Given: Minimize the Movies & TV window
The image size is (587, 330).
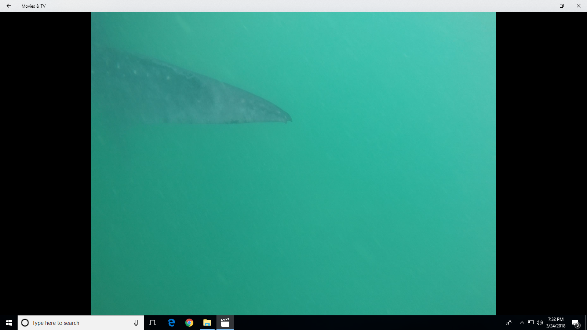Looking at the screenshot, I should coord(545,6).
